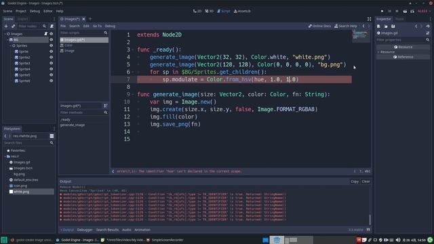Play the current scene clapper icon
The width and height of the screenshot is (434, 244).
pos(405,11)
